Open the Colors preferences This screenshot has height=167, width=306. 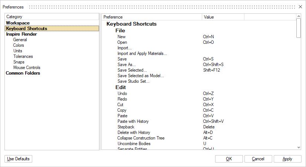coord(19,45)
